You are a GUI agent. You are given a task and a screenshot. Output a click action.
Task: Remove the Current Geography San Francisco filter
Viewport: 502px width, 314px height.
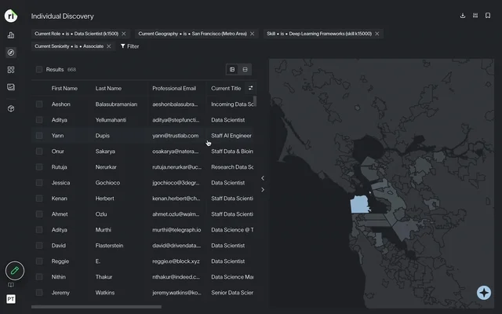point(253,34)
